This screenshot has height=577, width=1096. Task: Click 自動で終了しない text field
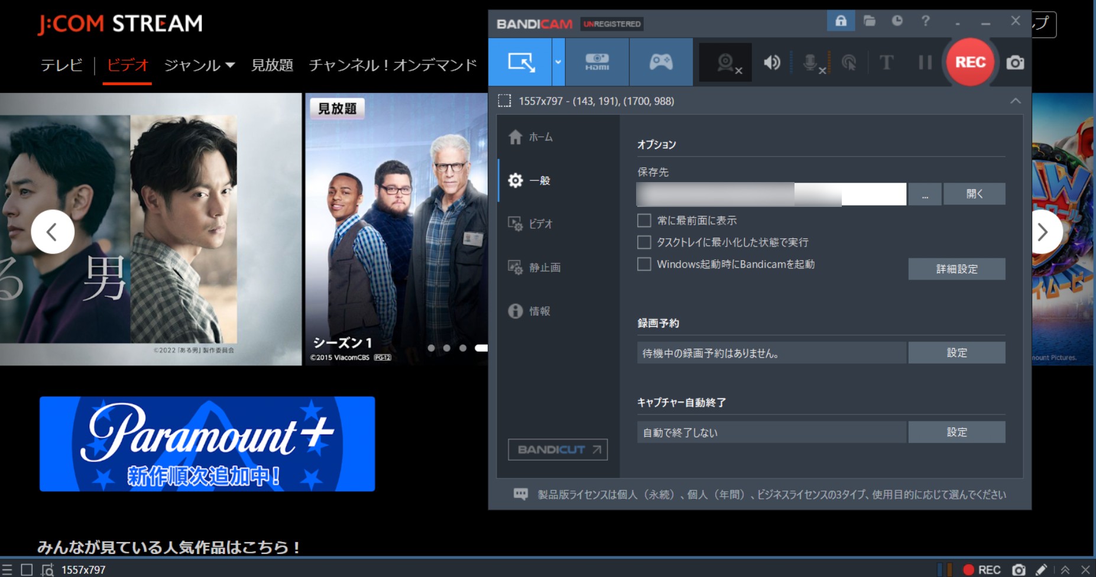771,432
